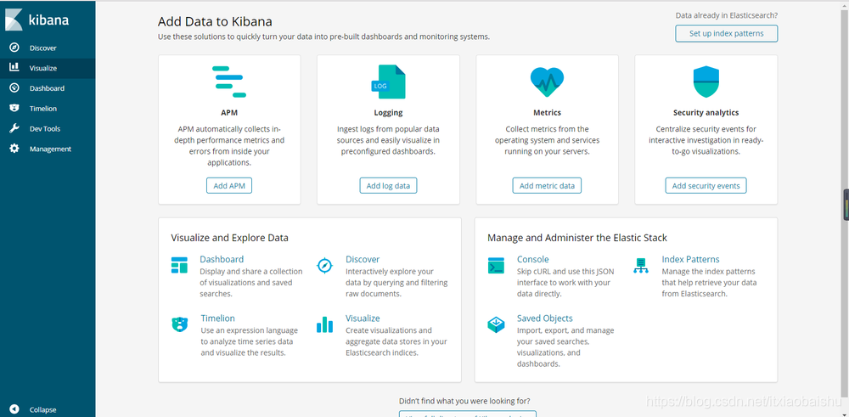Click the Index Patterns tree icon
Screen dimensions: 849x417
tap(640, 265)
